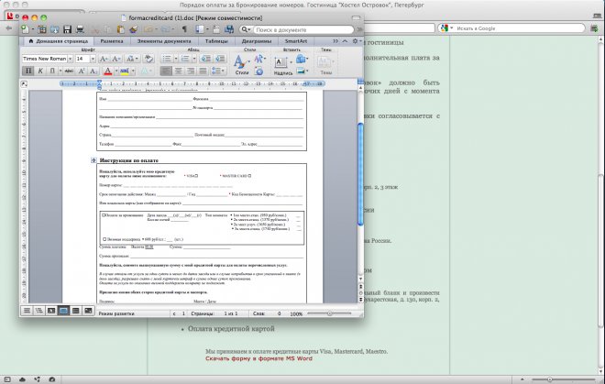Select Print Layout view button in status bar
The width and height of the screenshot is (605, 384).
63,311
